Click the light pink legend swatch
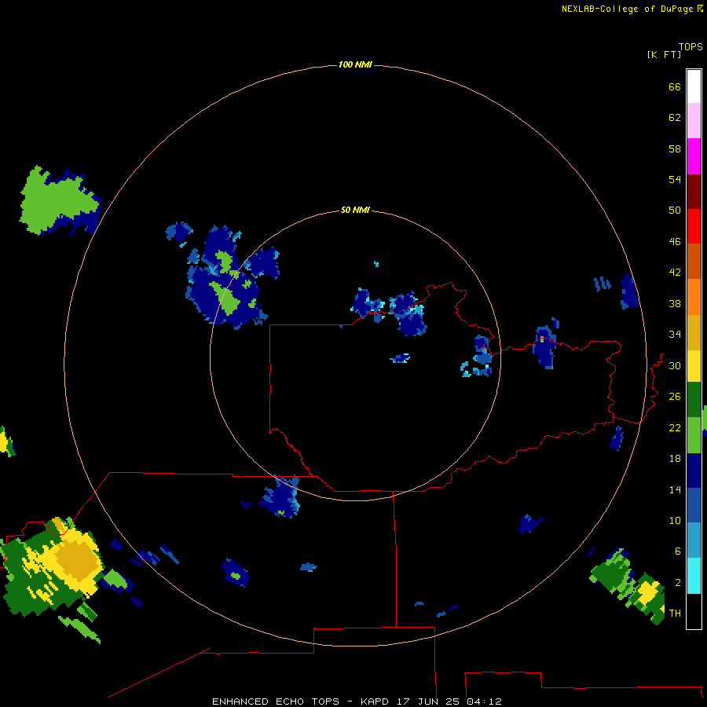707x707 pixels. click(x=694, y=120)
